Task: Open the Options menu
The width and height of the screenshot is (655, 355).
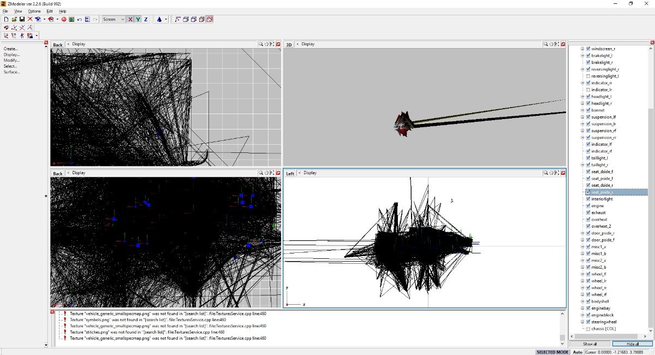Action: (x=34, y=11)
